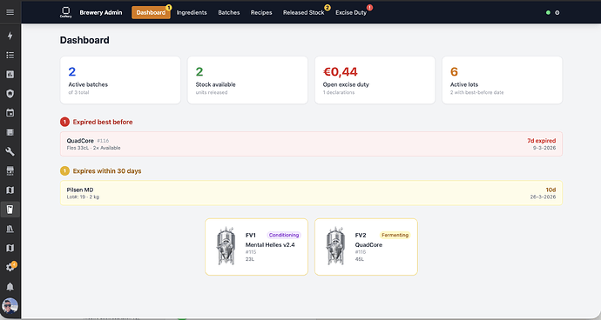
Task: Click the '9-3-2026' date text
Action: click(544, 148)
